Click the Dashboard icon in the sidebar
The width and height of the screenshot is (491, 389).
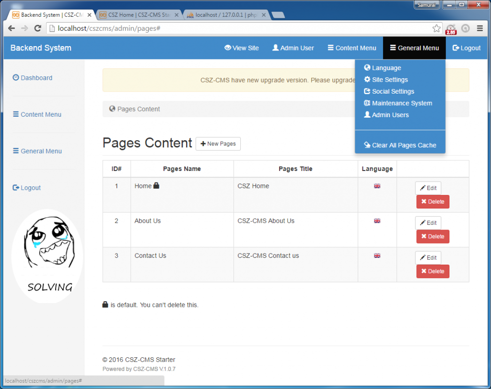pos(15,77)
